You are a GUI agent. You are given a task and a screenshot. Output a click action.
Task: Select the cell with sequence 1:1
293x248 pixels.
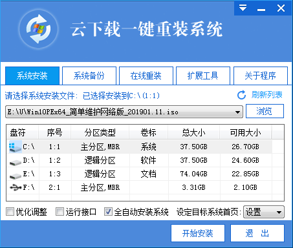54,147
